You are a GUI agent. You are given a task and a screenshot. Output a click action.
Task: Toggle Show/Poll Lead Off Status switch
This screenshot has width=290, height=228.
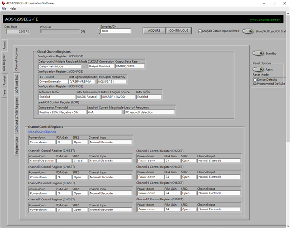(248, 31)
